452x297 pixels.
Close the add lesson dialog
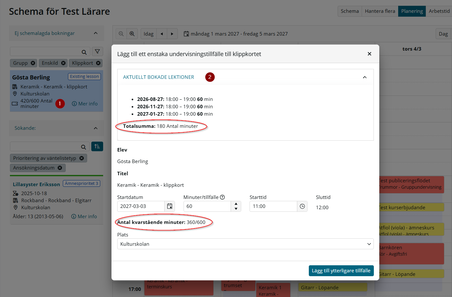[369, 54]
